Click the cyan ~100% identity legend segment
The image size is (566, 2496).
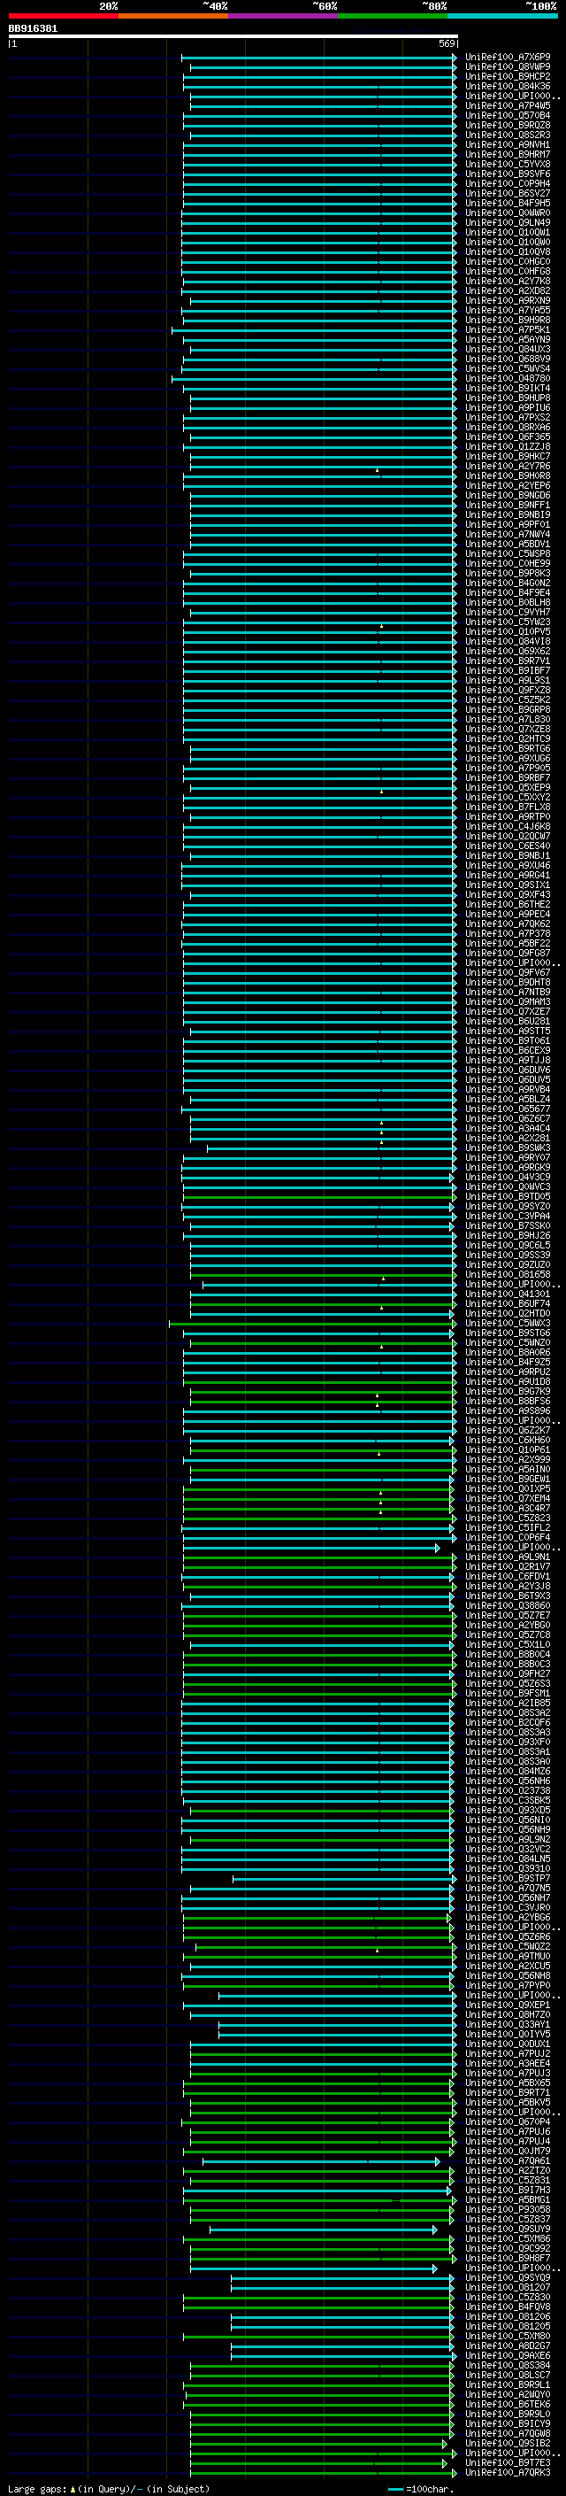click(x=503, y=16)
